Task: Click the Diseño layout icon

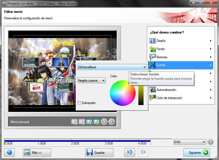Action: [x=152, y=41]
